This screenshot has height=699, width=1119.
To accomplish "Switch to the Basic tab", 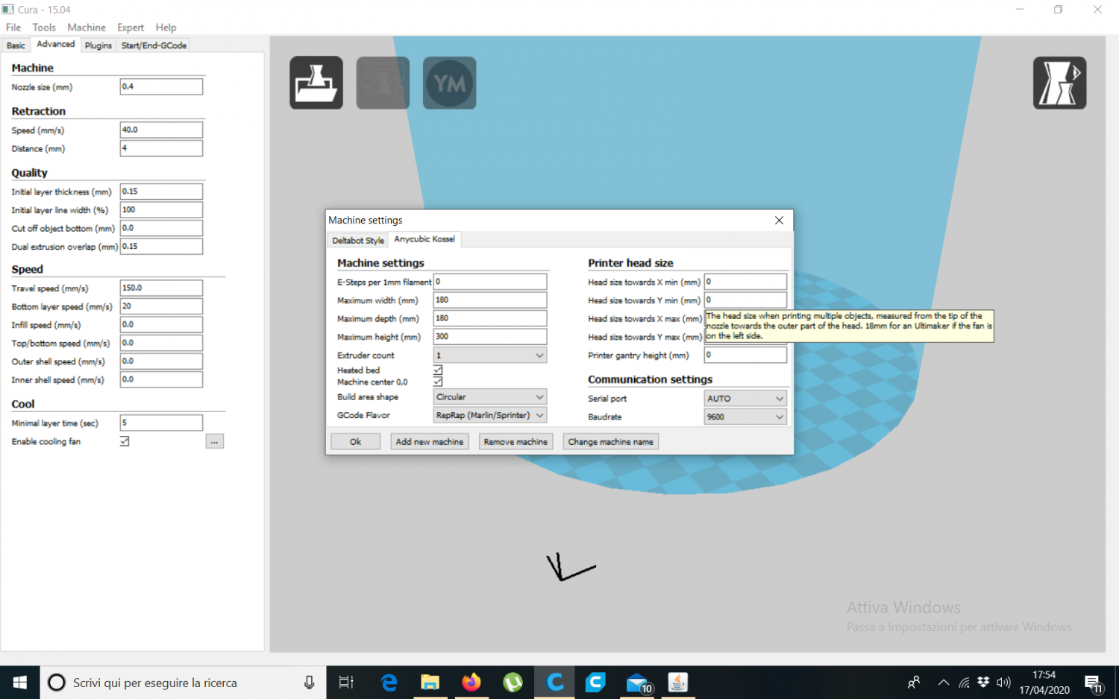I will [16, 45].
